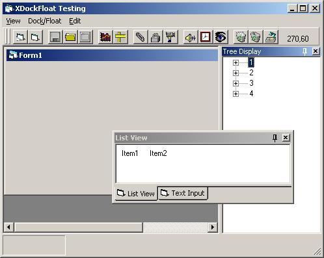Toggle the eye visibility toolbar icon

[x=221, y=37]
